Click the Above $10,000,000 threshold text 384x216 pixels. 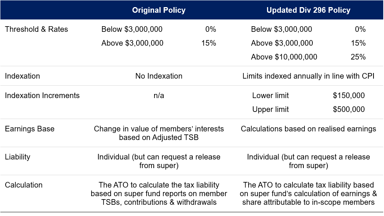284,57
